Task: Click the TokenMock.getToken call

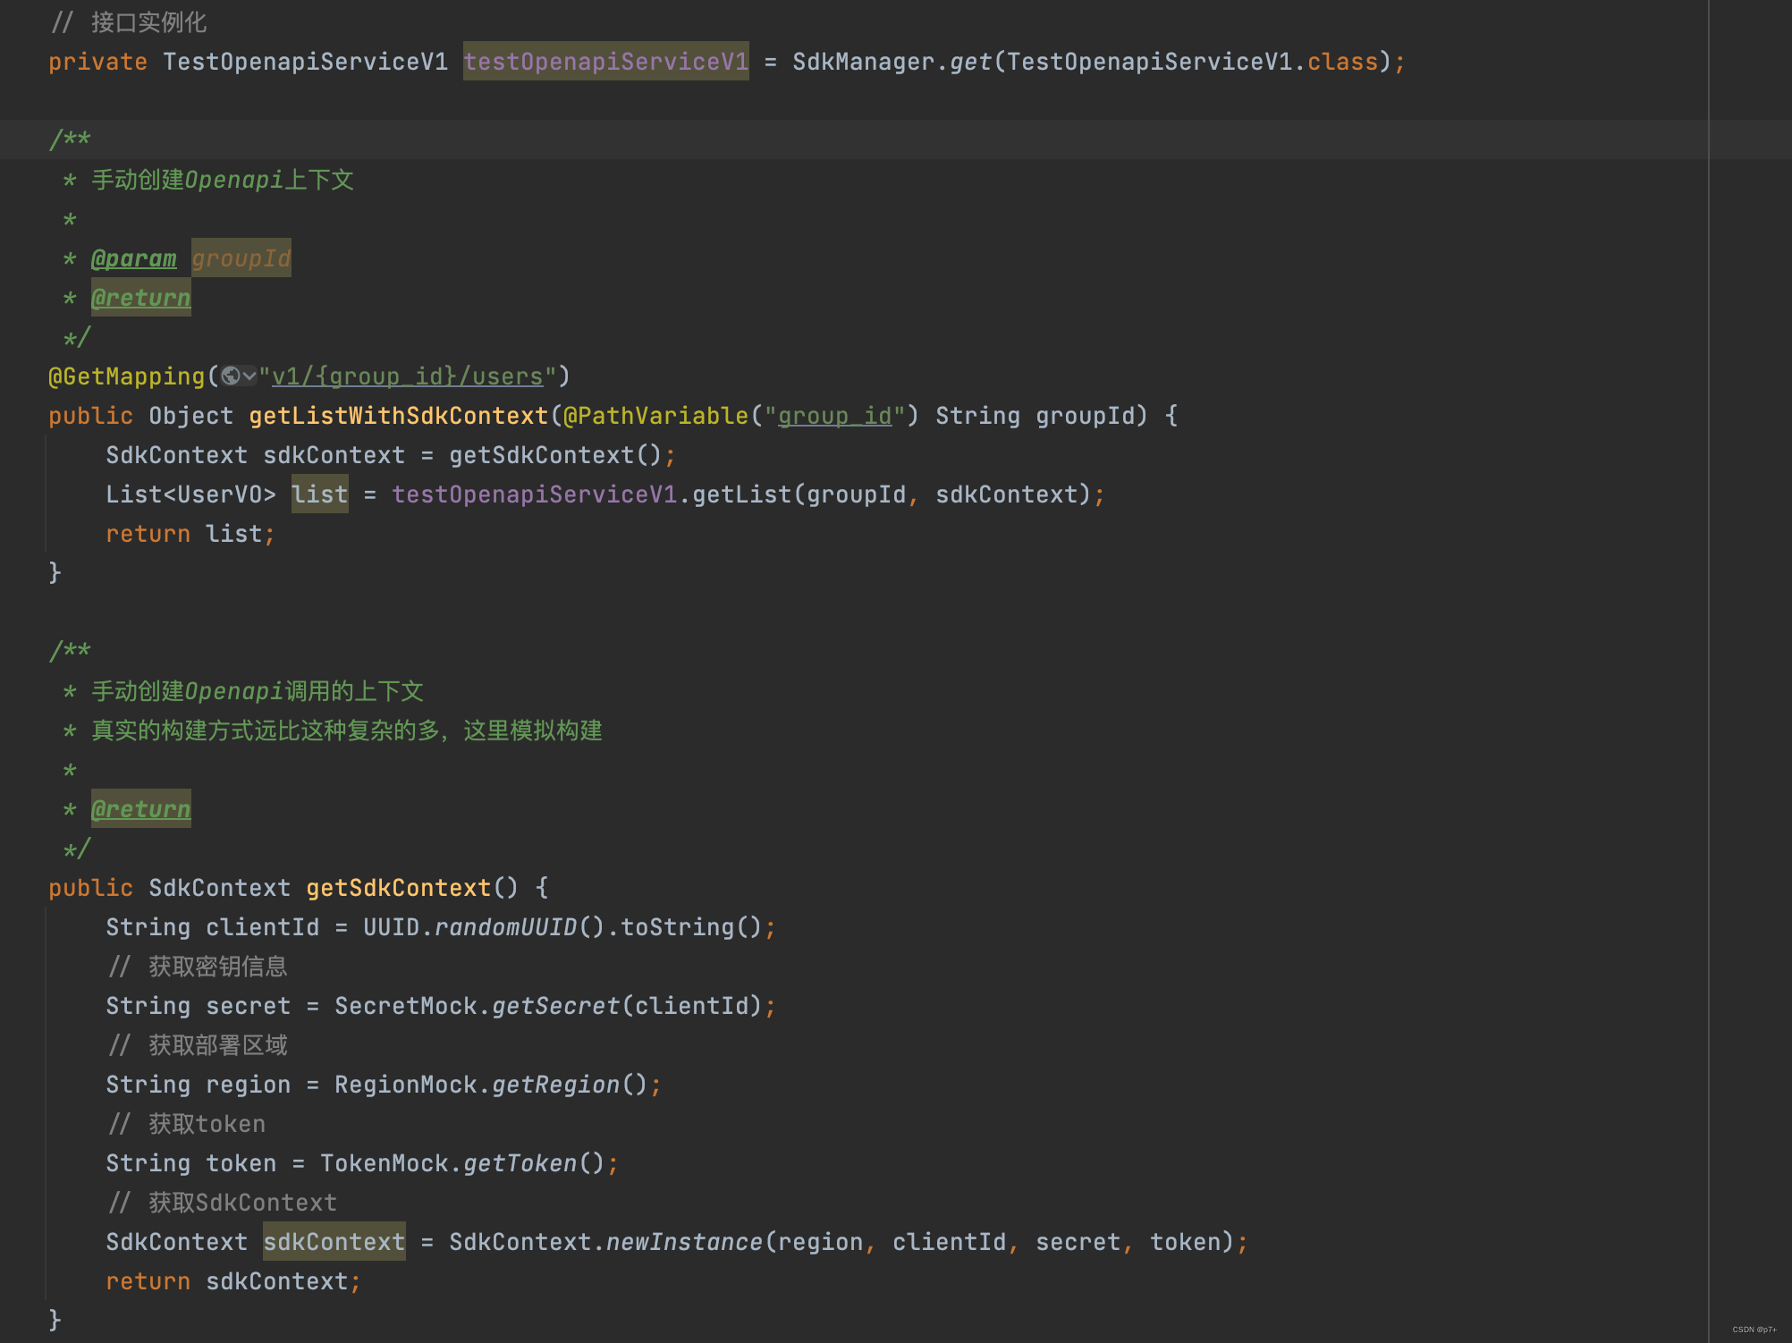Action: point(520,1163)
